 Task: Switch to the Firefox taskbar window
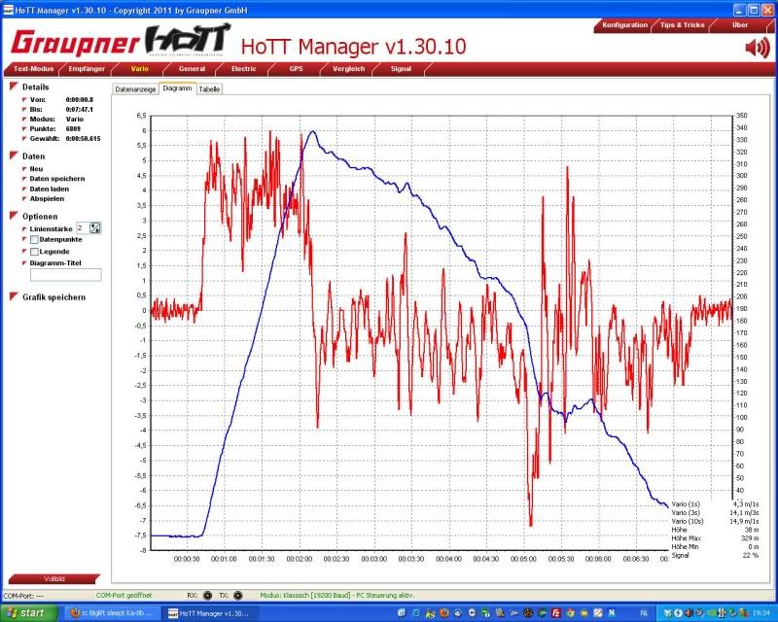pyautogui.click(x=112, y=613)
